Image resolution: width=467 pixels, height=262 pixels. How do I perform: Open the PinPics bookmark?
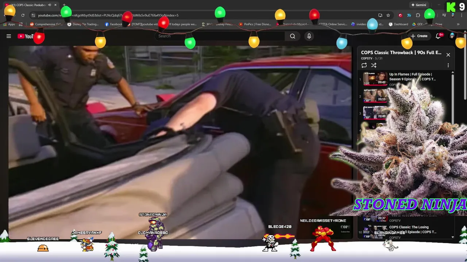coord(255,24)
